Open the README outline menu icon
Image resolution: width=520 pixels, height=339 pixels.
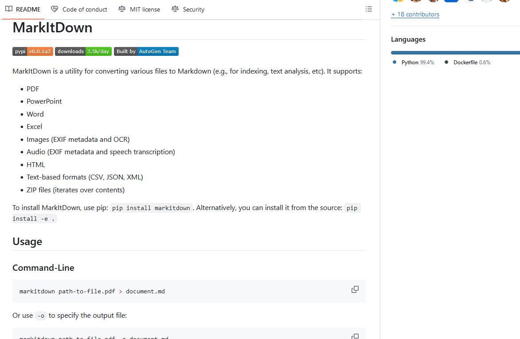368,9
